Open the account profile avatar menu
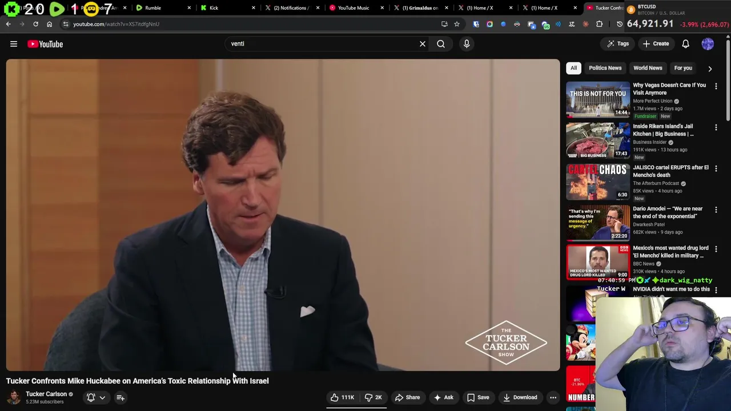The image size is (731, 411). (708, 44)
